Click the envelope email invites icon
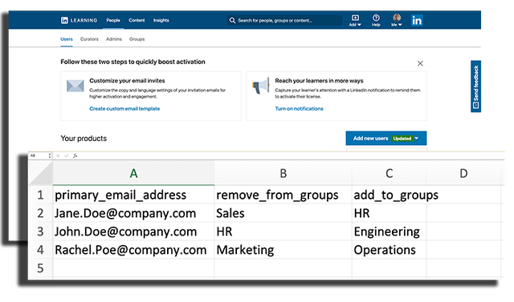This screenshot has width=514, height=302. pyautogui.click(x=75, y=86)
